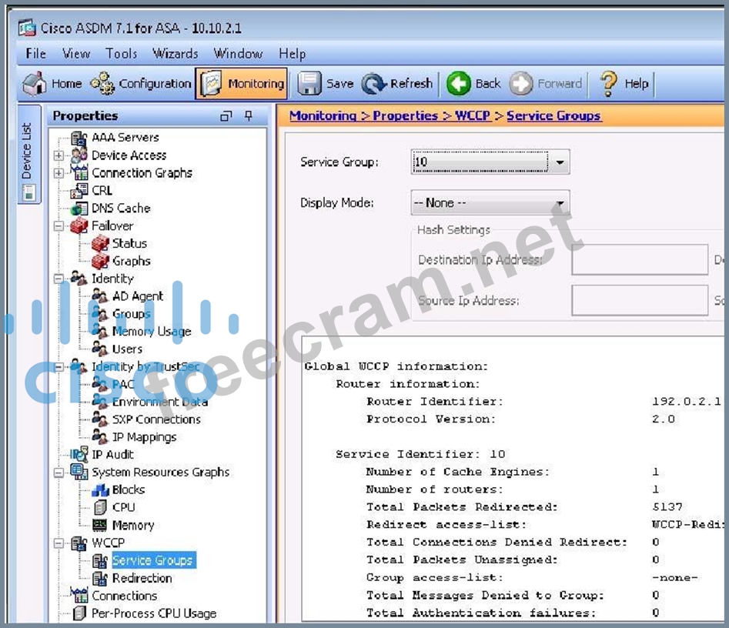Open the Wizards menu
Viewport: 729px width, 628px height.
pyautogui.click(x=176, y=53)
